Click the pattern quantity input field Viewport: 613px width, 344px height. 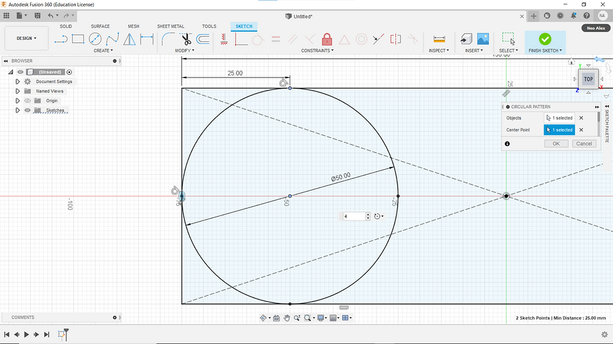click(x=354, y=216)
